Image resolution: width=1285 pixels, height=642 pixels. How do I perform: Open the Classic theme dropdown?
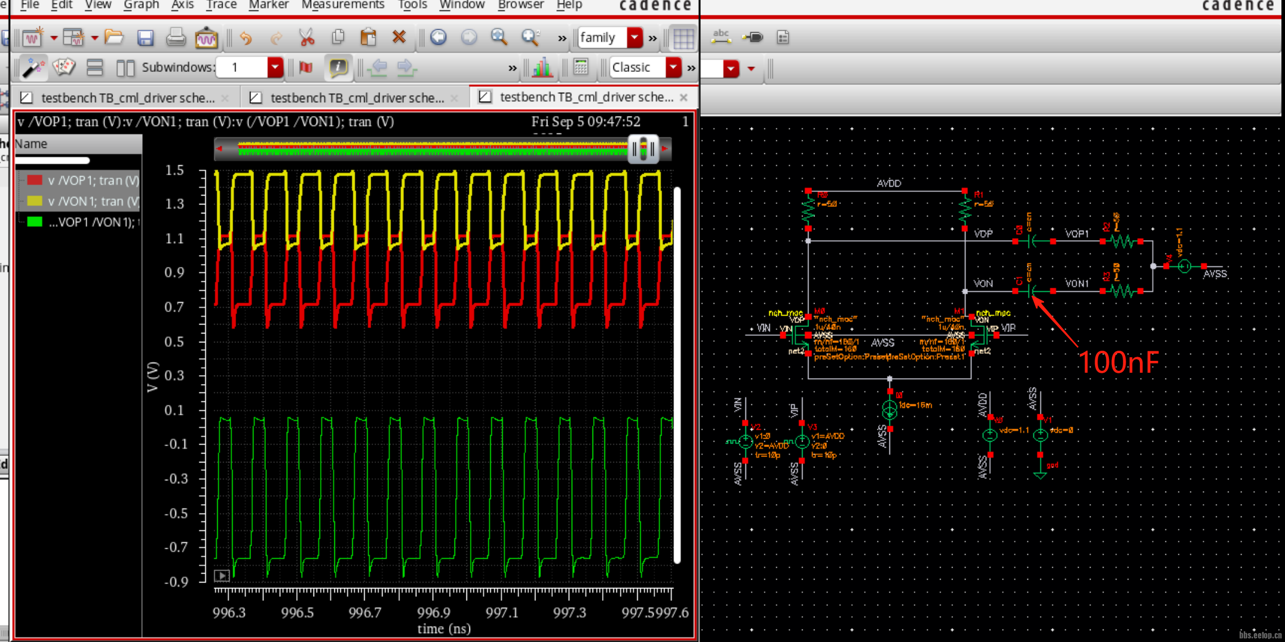673,67
